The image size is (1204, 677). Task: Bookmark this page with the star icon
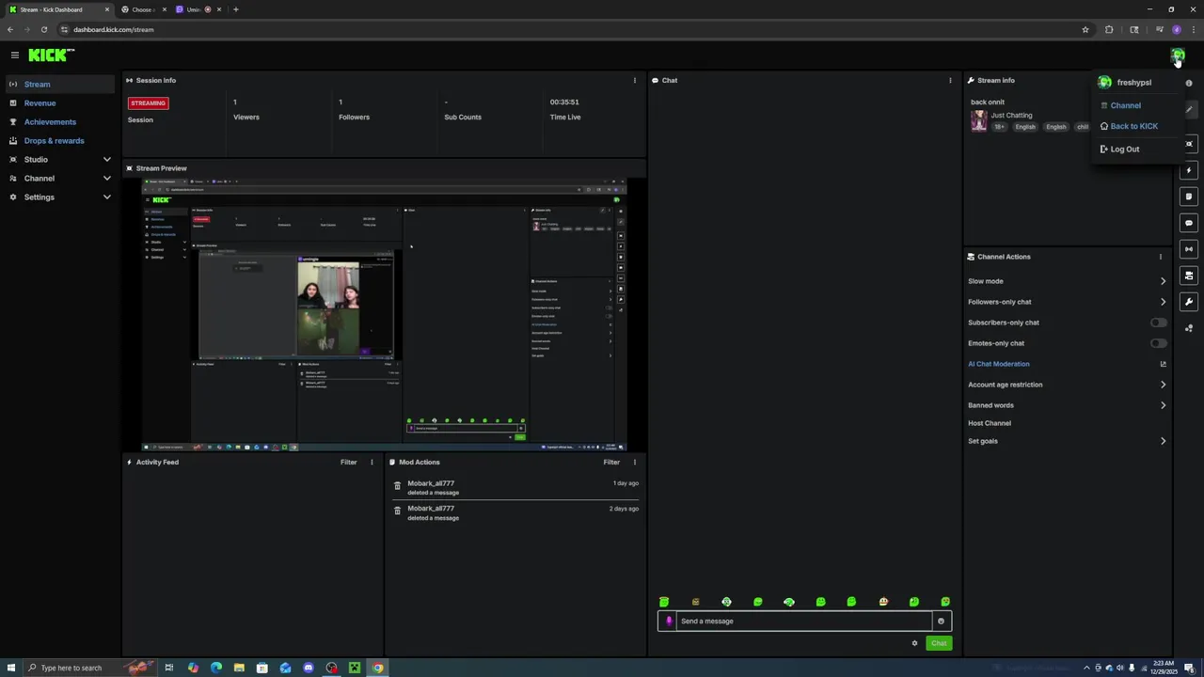coord(1085,29)
